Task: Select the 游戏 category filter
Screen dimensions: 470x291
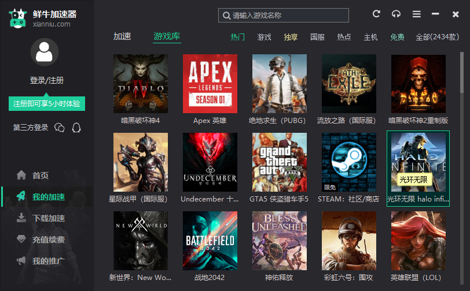Action: click(264, 37)
